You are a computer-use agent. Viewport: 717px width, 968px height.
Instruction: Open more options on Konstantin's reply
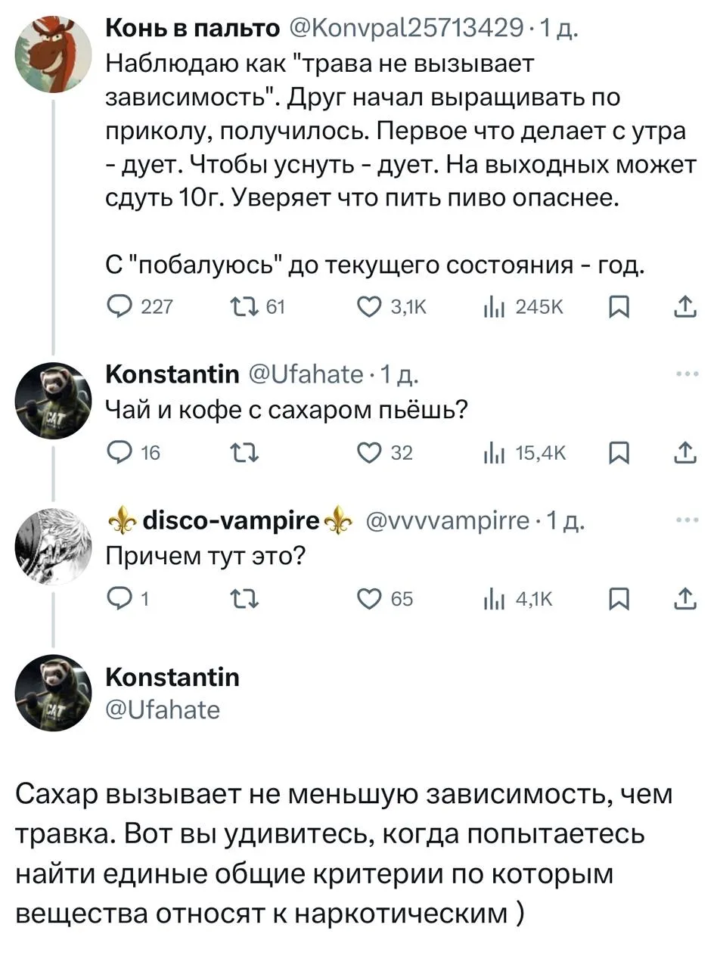[x=684, y=374]
